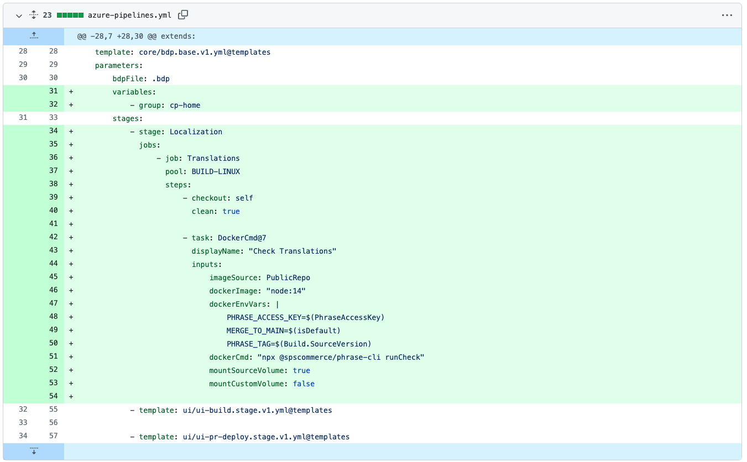
Task: Click the 'stages:' context line
Action: click(x=128, y=118)
